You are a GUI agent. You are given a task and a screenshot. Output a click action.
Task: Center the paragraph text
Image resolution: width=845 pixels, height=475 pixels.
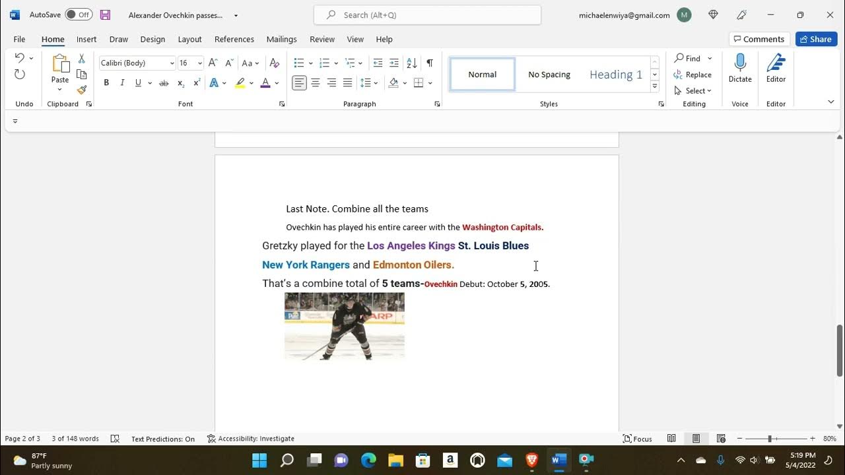(x=316, y=82)
